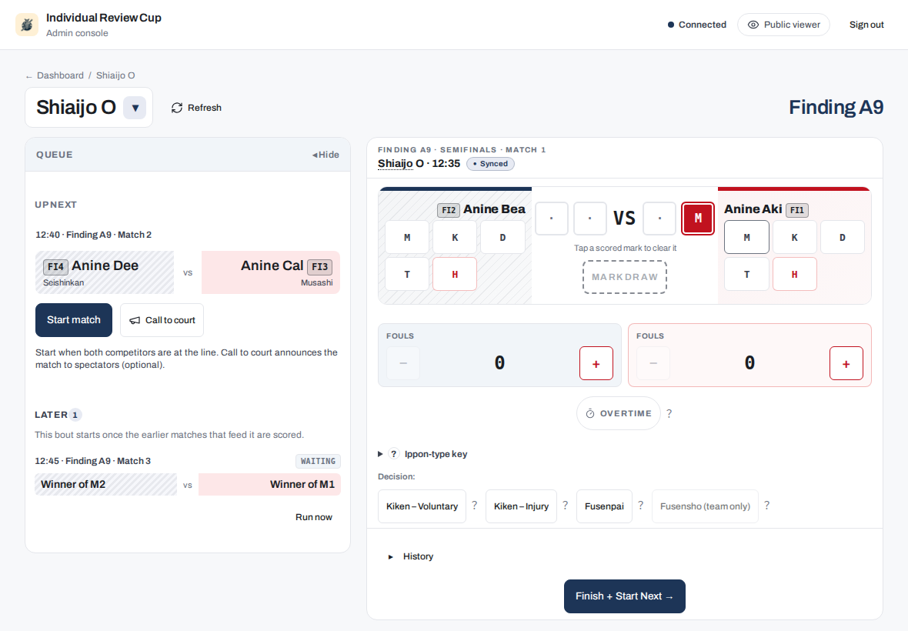Score D (do) for Anine Aki

pyautogui.click(x=842, y=237)
